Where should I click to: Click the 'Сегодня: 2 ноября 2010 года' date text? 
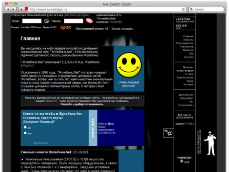click(x=26, y=27)
